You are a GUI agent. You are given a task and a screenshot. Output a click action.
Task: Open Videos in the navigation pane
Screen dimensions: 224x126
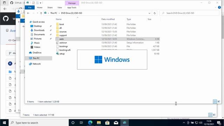(37, 47)
